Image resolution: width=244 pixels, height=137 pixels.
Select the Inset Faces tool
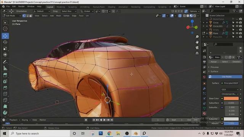5,81
